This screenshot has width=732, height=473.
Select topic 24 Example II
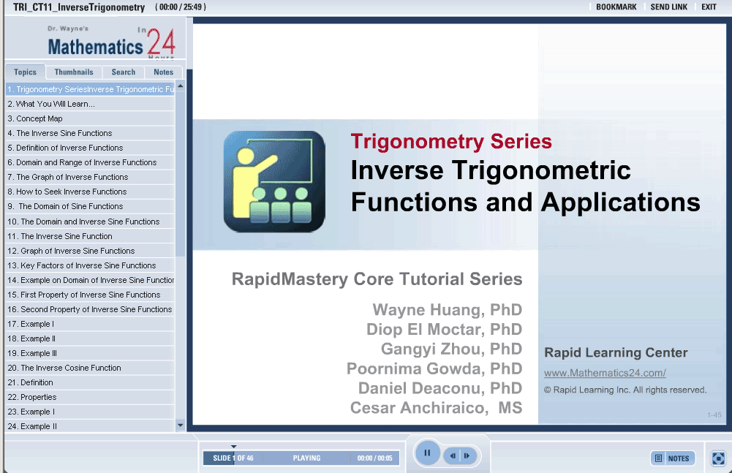click(90, 426)
